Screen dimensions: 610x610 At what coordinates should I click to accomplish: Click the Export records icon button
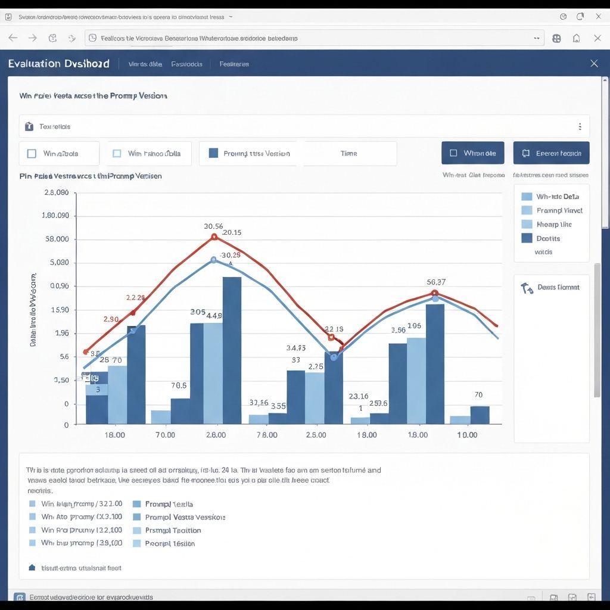[x=527, y=152]
